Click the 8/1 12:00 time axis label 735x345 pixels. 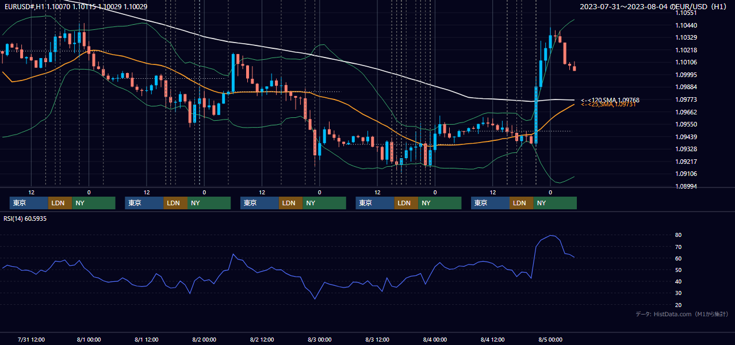(x=147, y=339)
